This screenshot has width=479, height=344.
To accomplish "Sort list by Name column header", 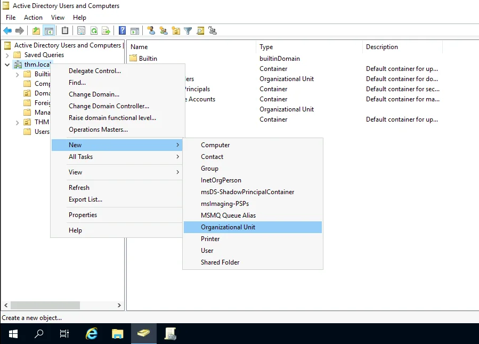I will [191, 47].
